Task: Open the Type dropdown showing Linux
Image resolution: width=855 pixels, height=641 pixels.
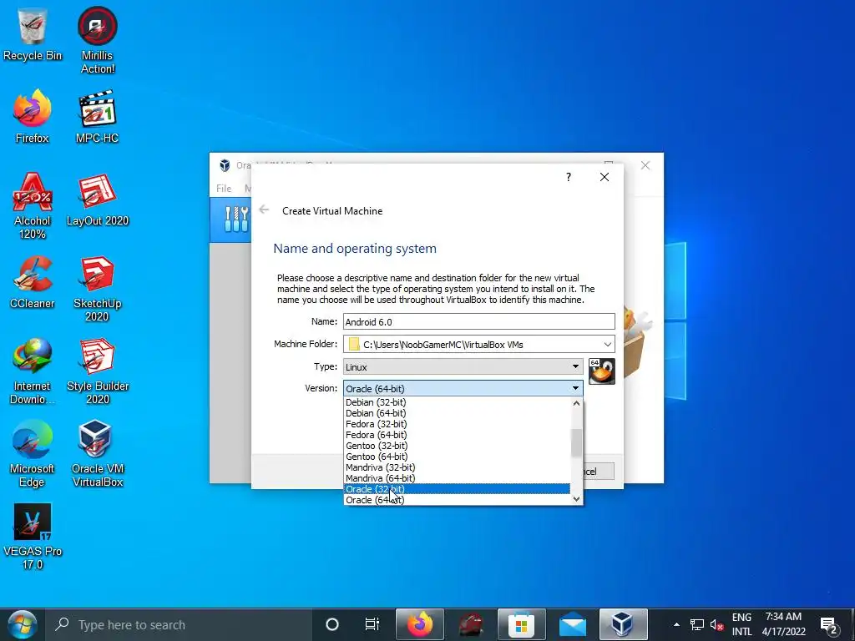Action: coord(463,367)
